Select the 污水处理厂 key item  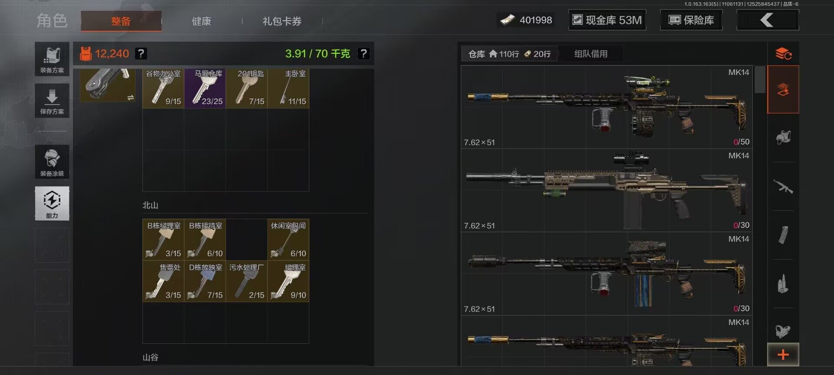(x=247, y=281)
